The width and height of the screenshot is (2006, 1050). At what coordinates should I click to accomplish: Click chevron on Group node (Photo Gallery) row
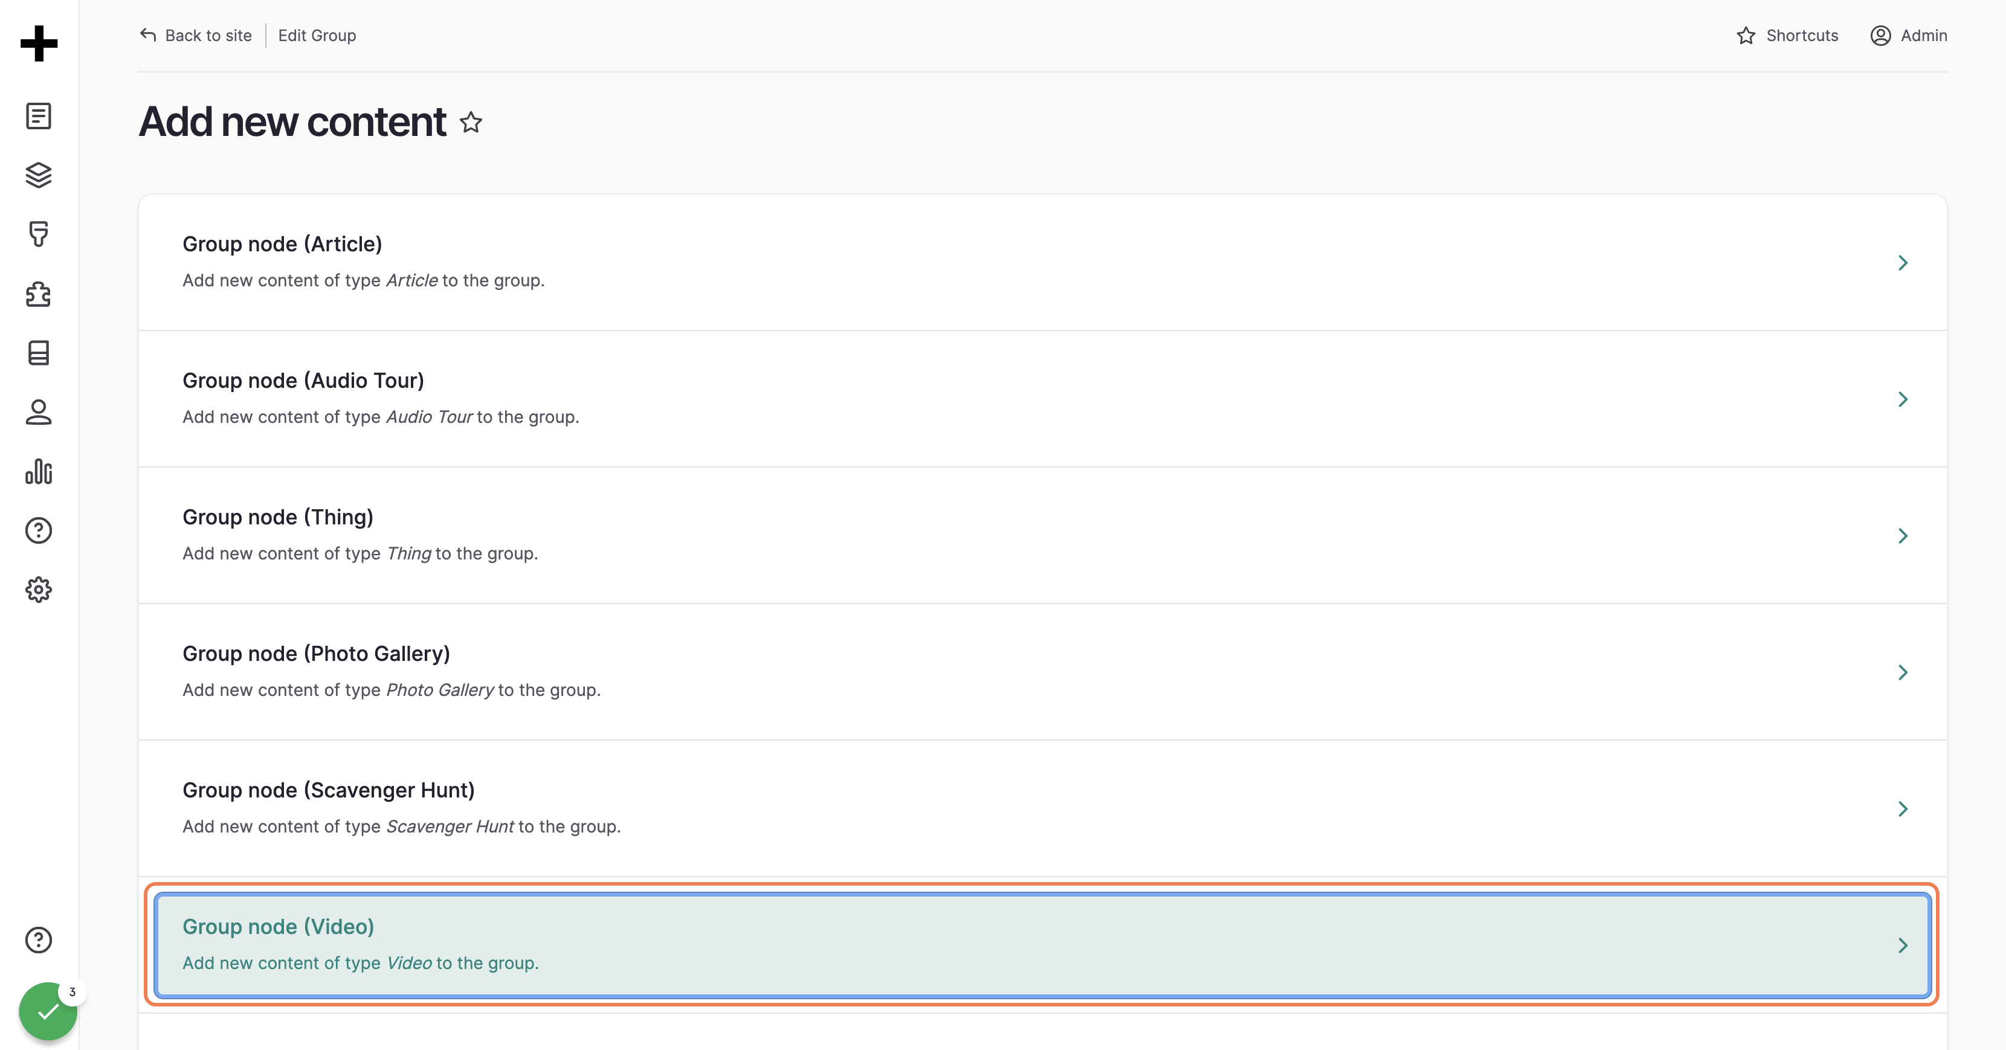pos(1903,672)
